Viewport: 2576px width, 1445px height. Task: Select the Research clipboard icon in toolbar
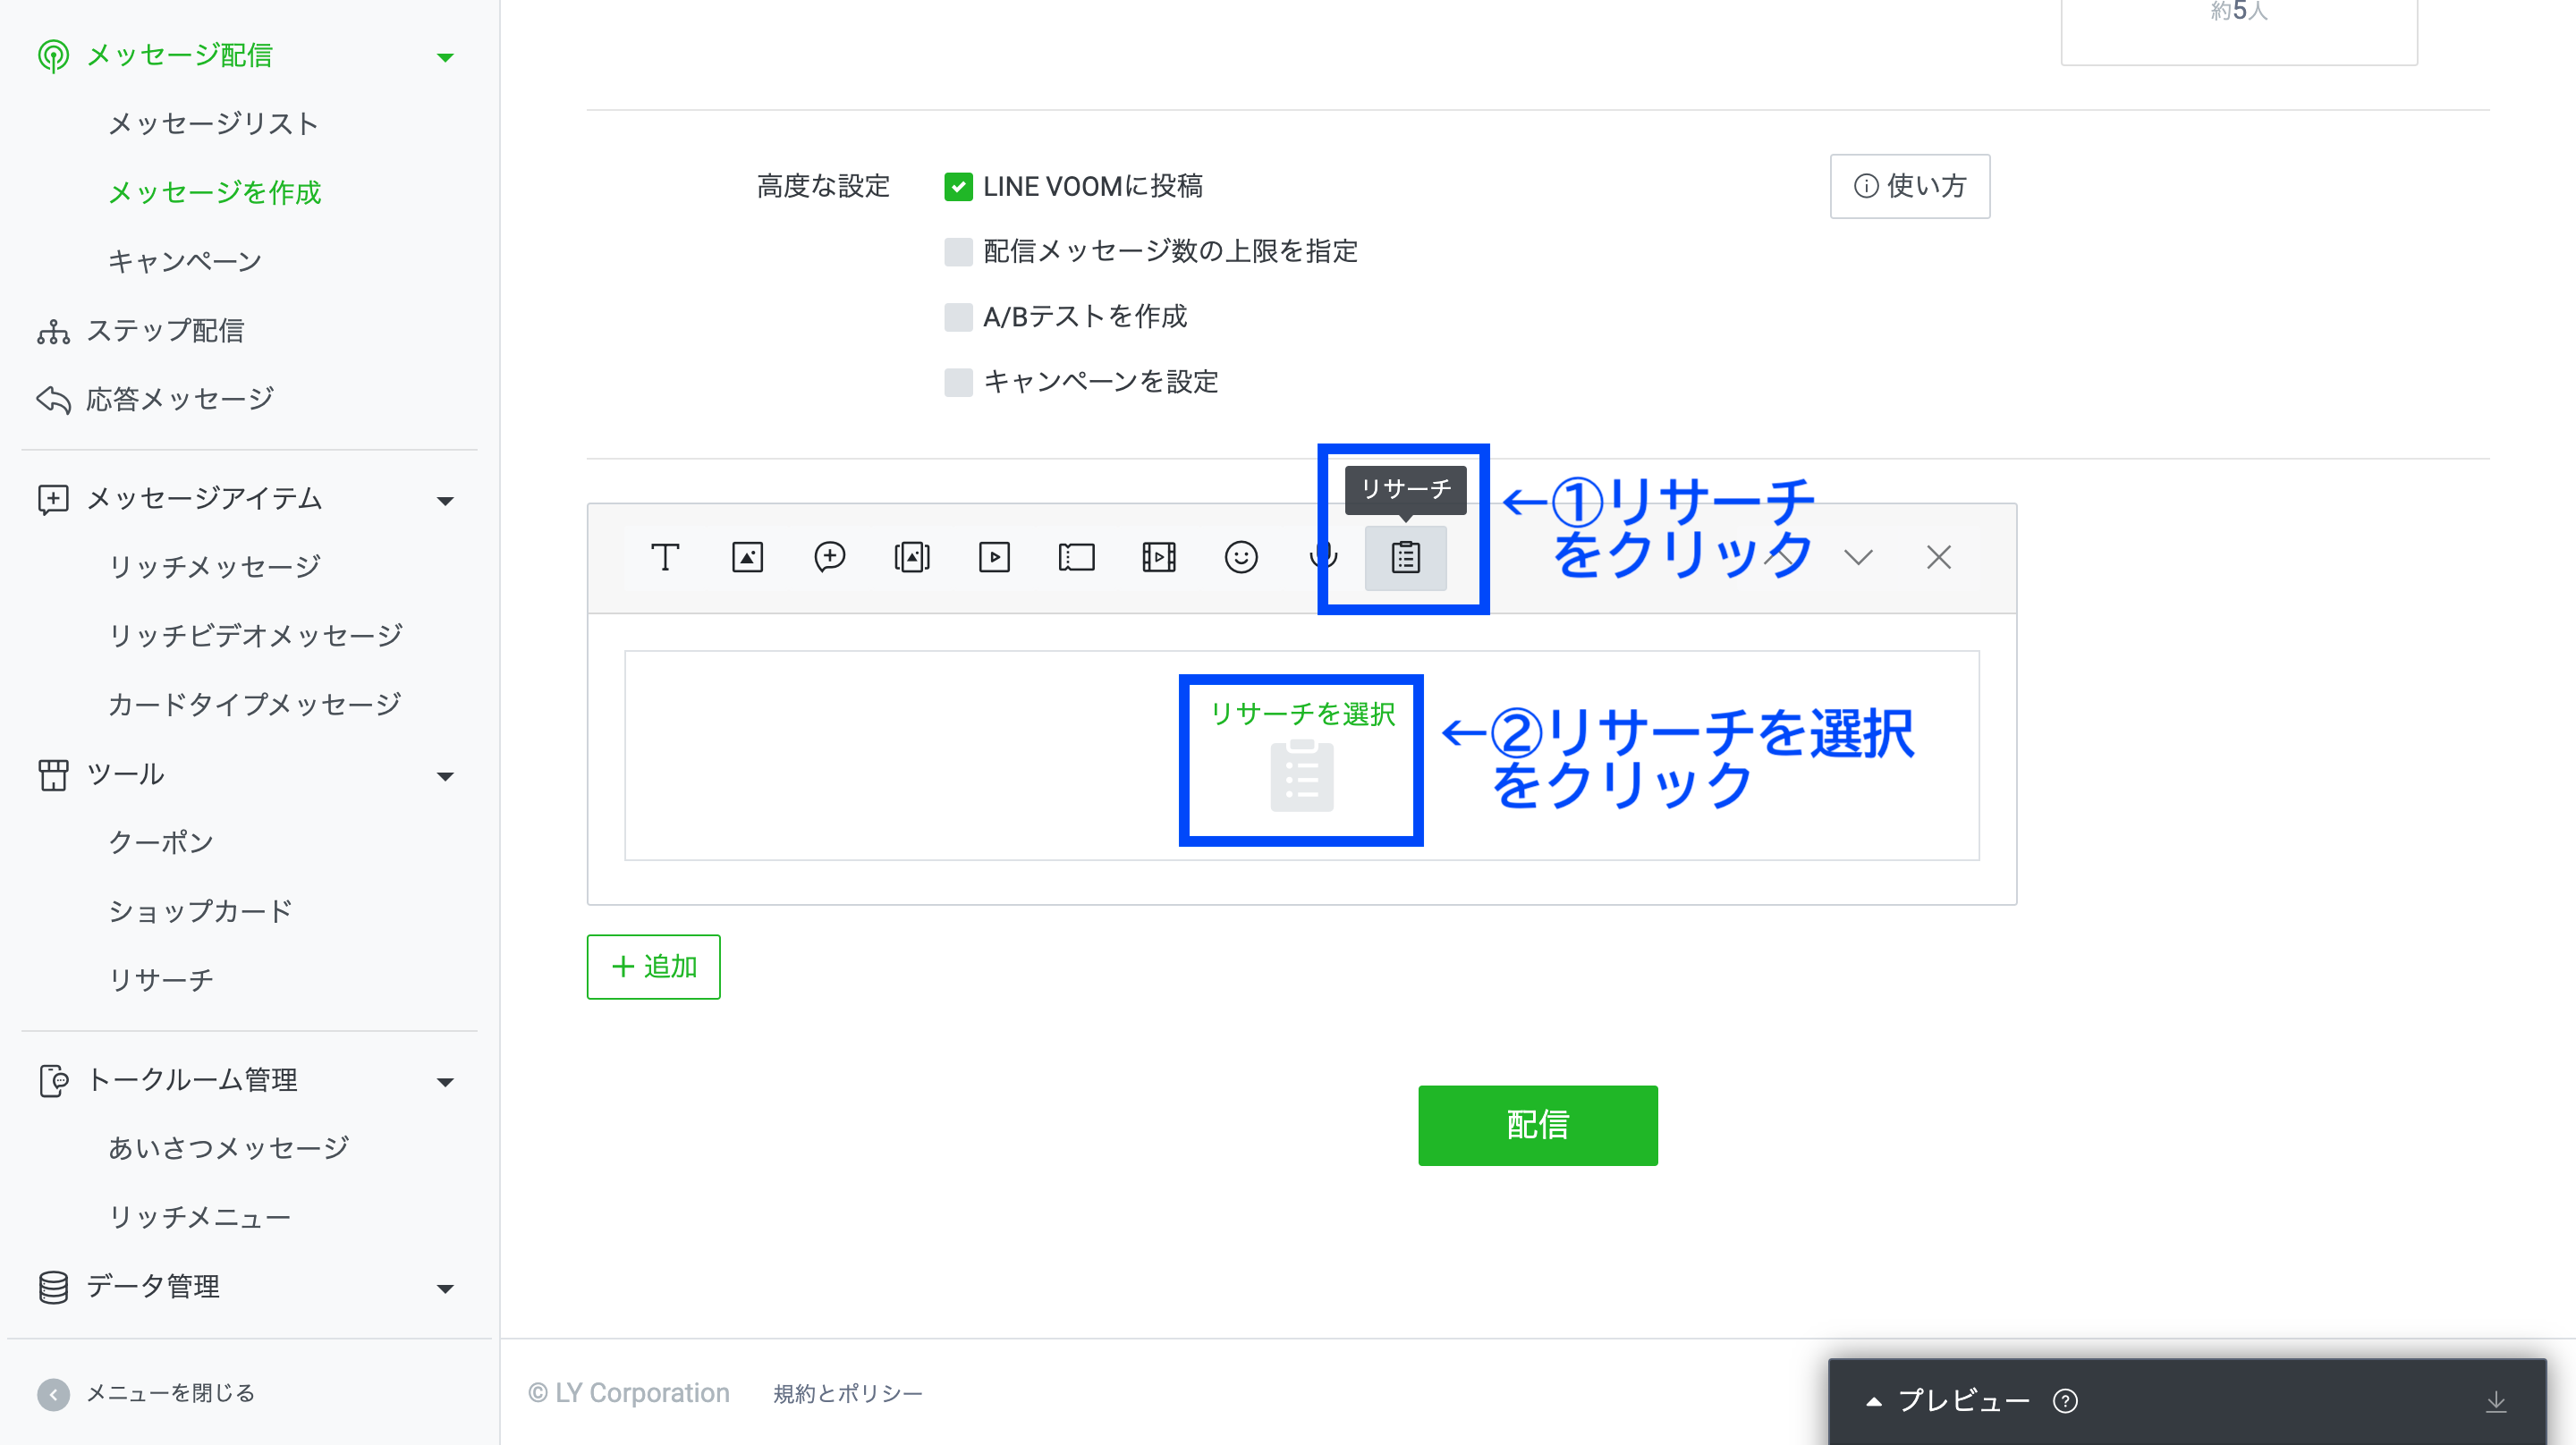(x=1405, y=557)
